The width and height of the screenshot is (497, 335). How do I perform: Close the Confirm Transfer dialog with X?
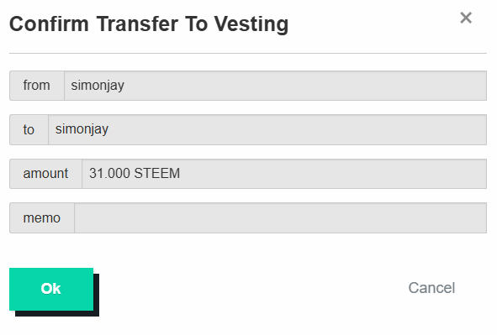(466, 18)
